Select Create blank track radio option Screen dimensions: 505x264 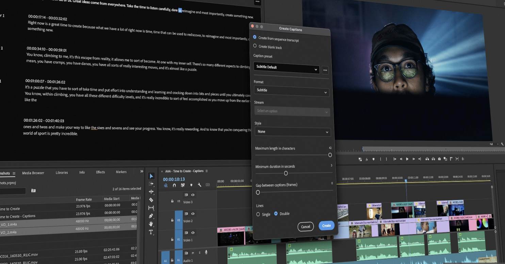click(x=255, y=46)
